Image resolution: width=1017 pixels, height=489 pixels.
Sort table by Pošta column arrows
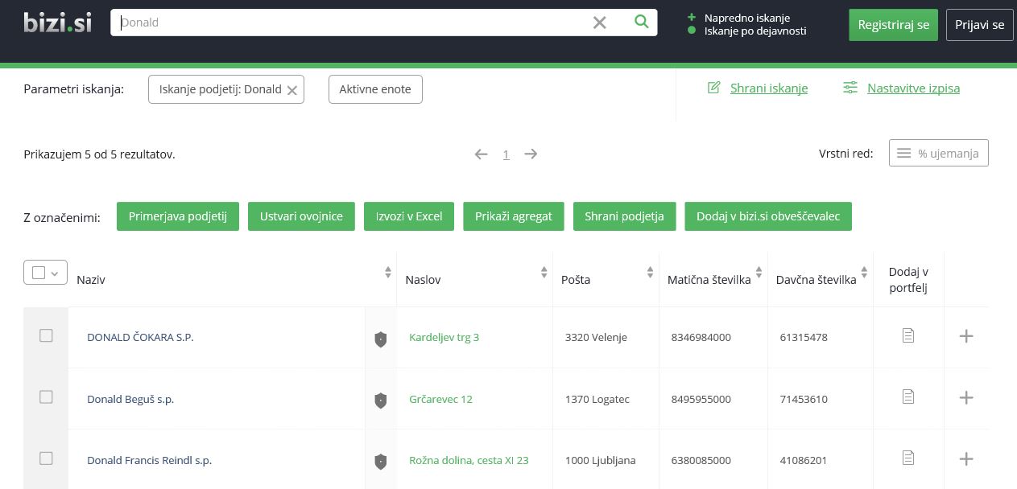click(651, 273)
